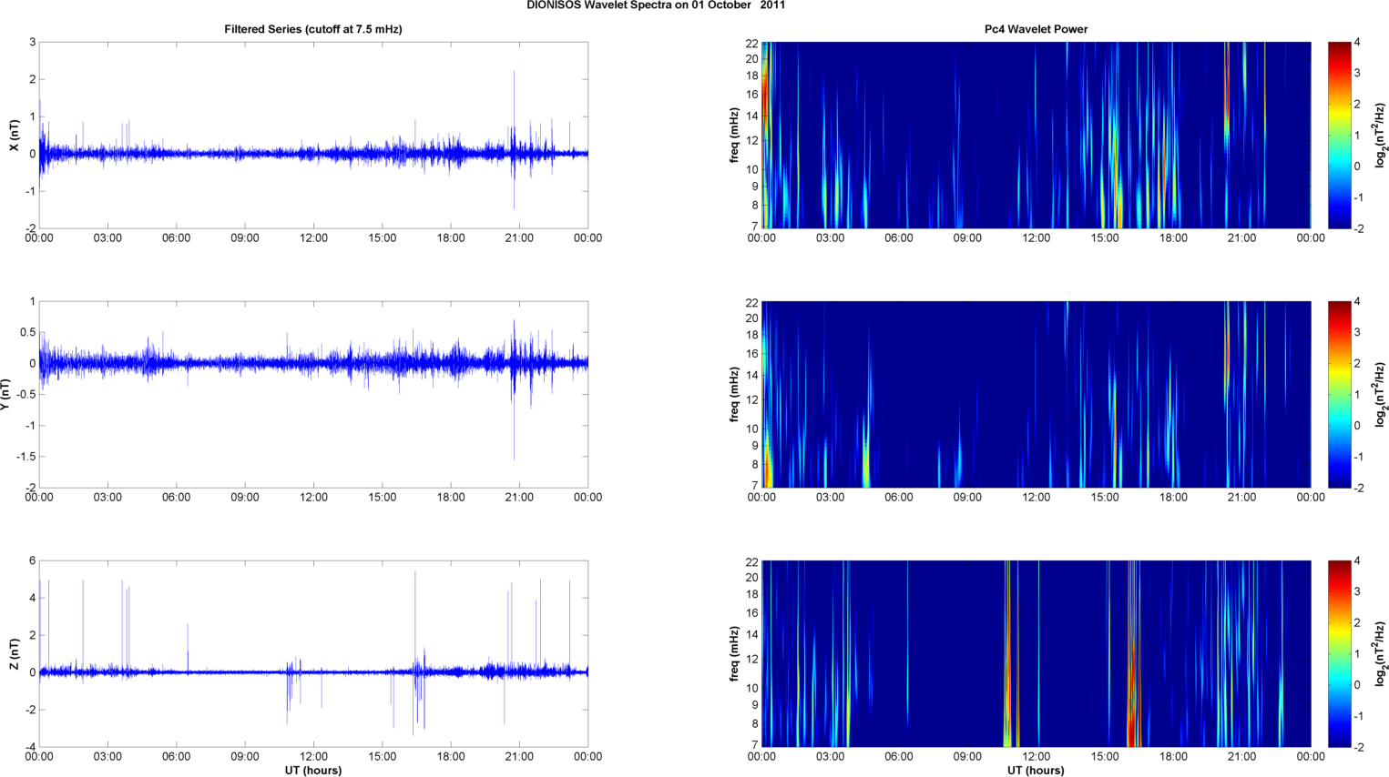Click the 06:00 tick under the Z series plot
This screenshot has width=1389, height=777.
coord(176,757)
